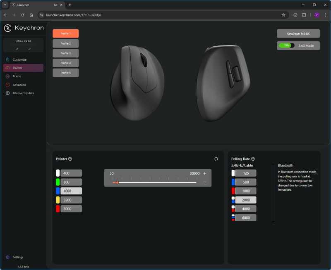Screen dimensions: 331x270
Task: Increase DPI with the plus button
Action: (x=204, y=173)
